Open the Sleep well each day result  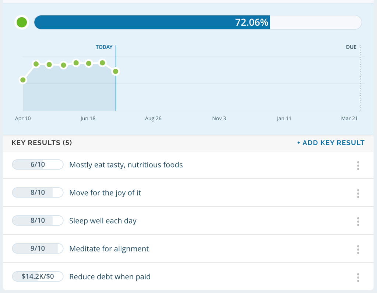[x=103, y=221]
